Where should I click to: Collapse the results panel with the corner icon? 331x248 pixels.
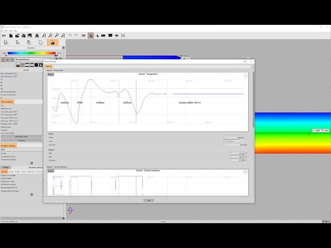point(63,48)
